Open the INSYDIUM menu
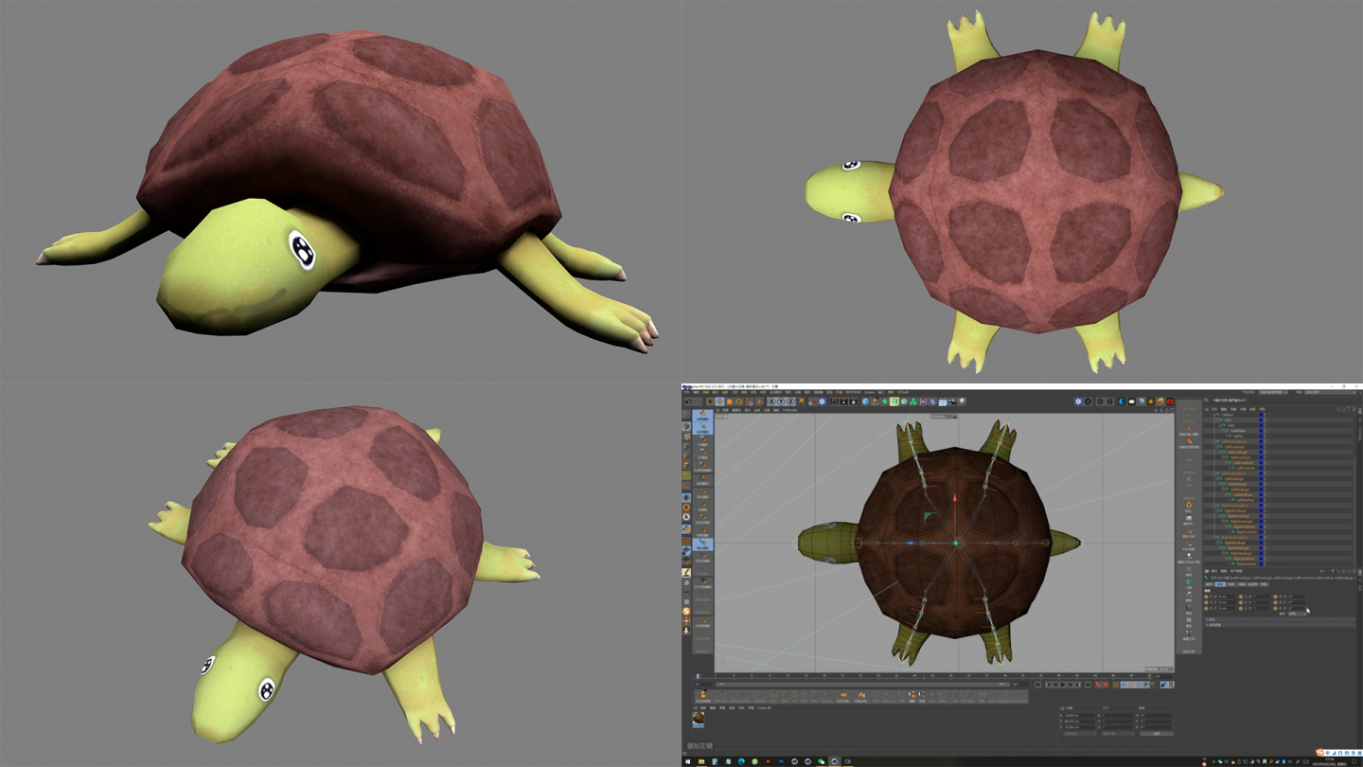 (x=853, y=392)
